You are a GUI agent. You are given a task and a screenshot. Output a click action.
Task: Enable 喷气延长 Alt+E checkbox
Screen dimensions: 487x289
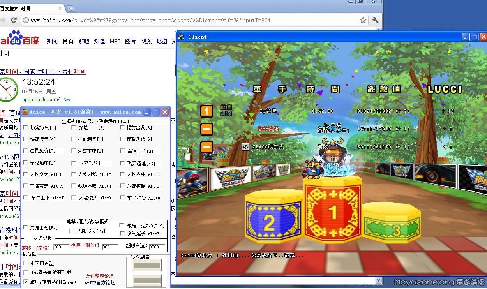pos(122,233)
